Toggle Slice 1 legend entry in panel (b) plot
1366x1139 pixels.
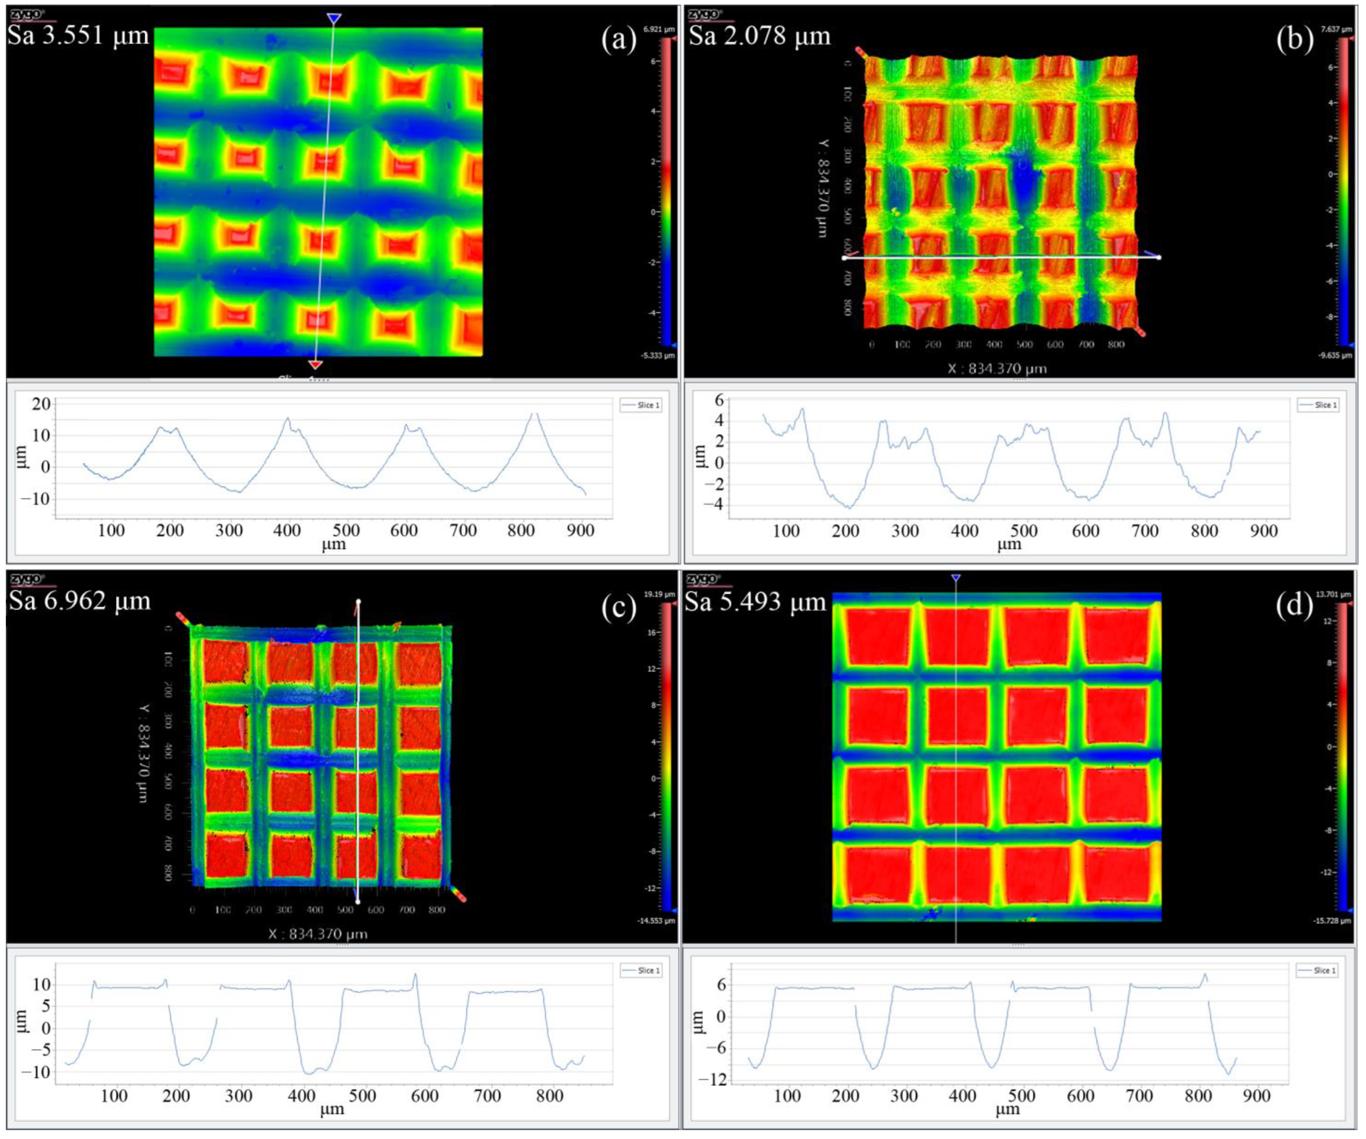[x=1318, y=405]
